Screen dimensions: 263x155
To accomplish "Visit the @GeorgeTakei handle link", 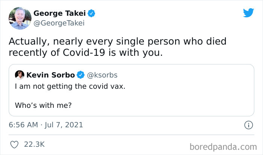I will pyautogui.click(x=59, y=23).
